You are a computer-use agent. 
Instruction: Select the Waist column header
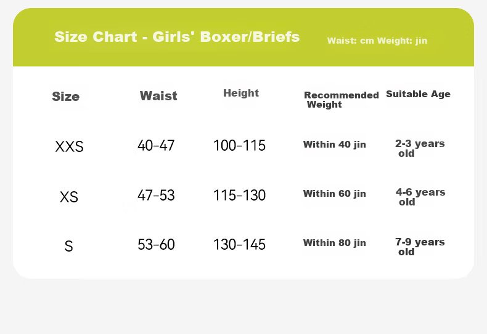tap(158, 96)
